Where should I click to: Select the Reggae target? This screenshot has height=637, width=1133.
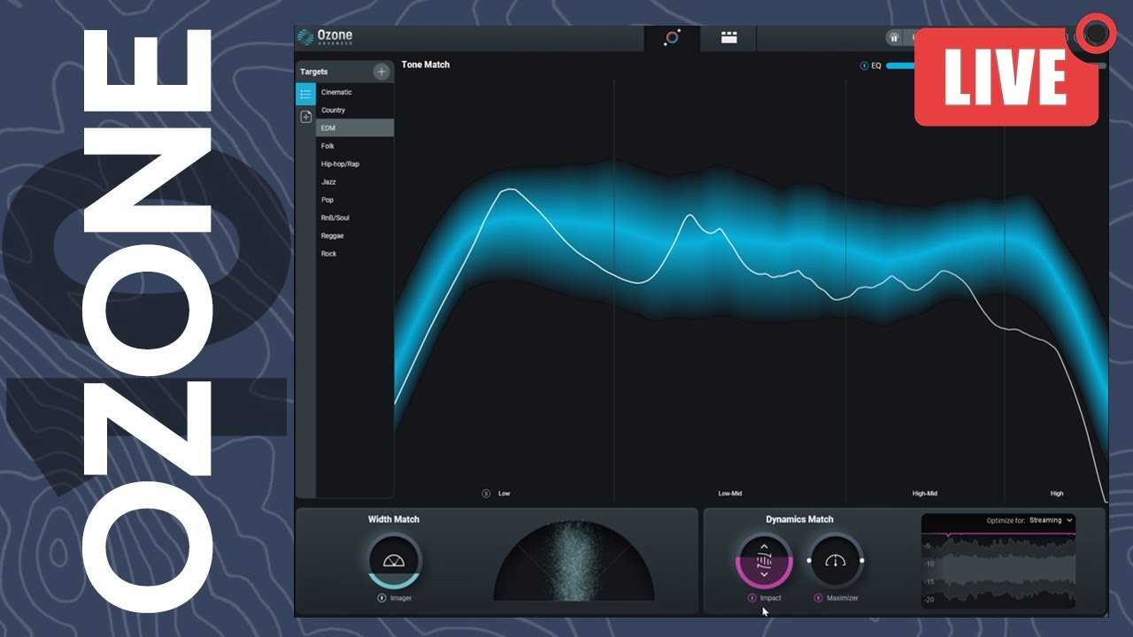click(x=355, y=236)
